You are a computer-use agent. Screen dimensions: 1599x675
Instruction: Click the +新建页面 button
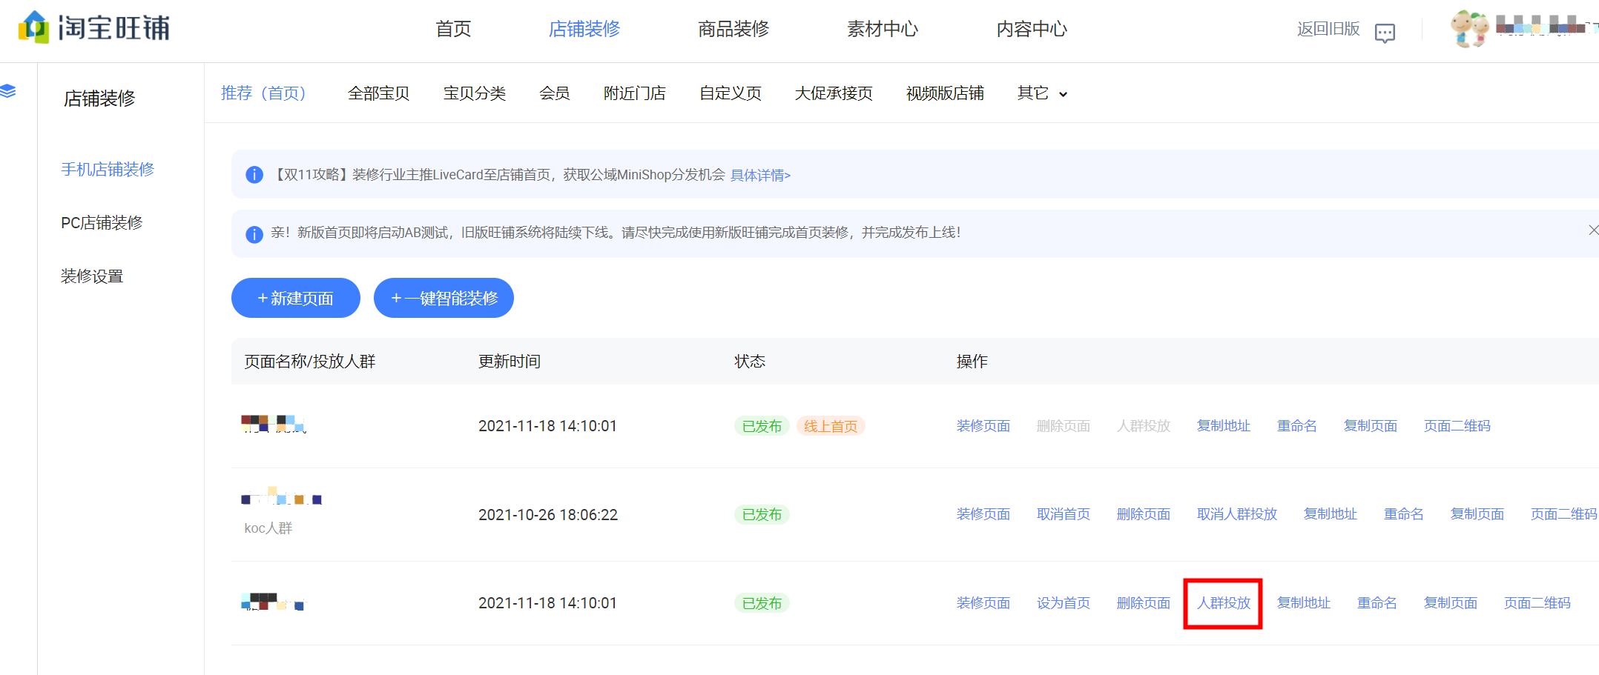[x=296, y=298]
